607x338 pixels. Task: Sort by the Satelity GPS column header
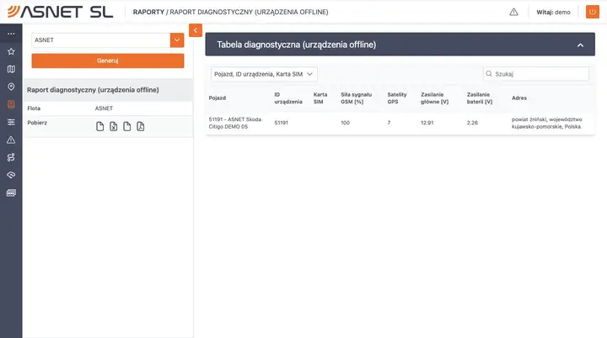click(397, 98)
